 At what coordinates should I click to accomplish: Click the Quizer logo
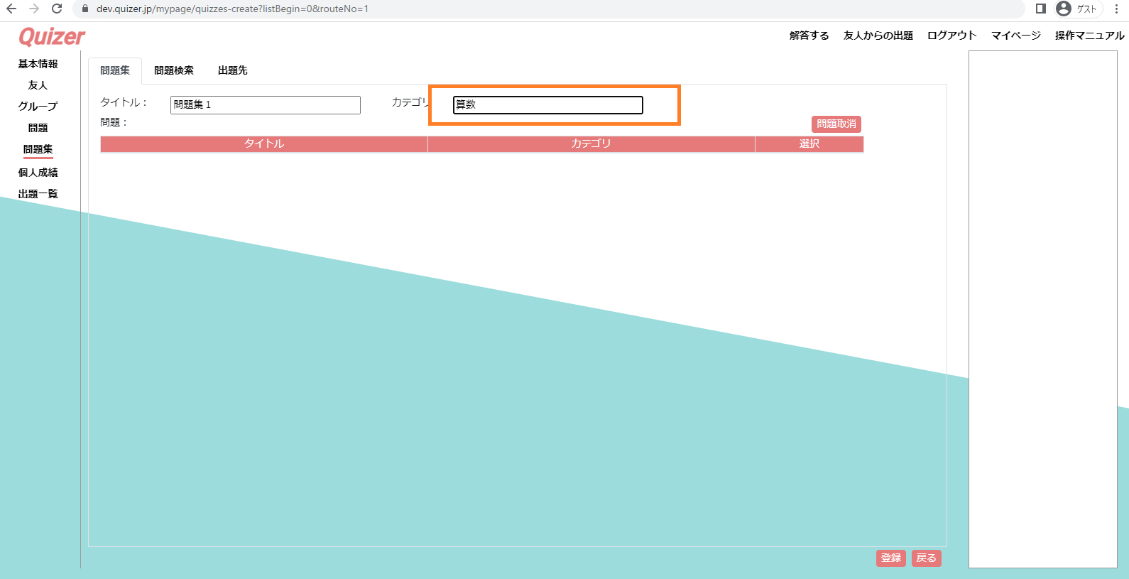(x=52, y=36)
